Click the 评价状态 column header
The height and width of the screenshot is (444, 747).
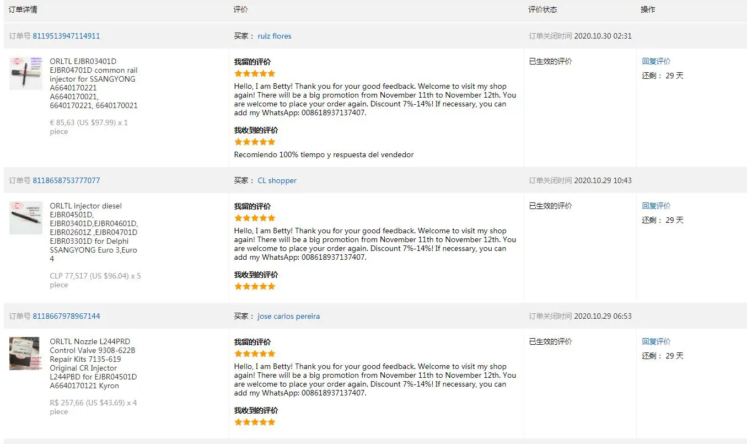point(542,9)
